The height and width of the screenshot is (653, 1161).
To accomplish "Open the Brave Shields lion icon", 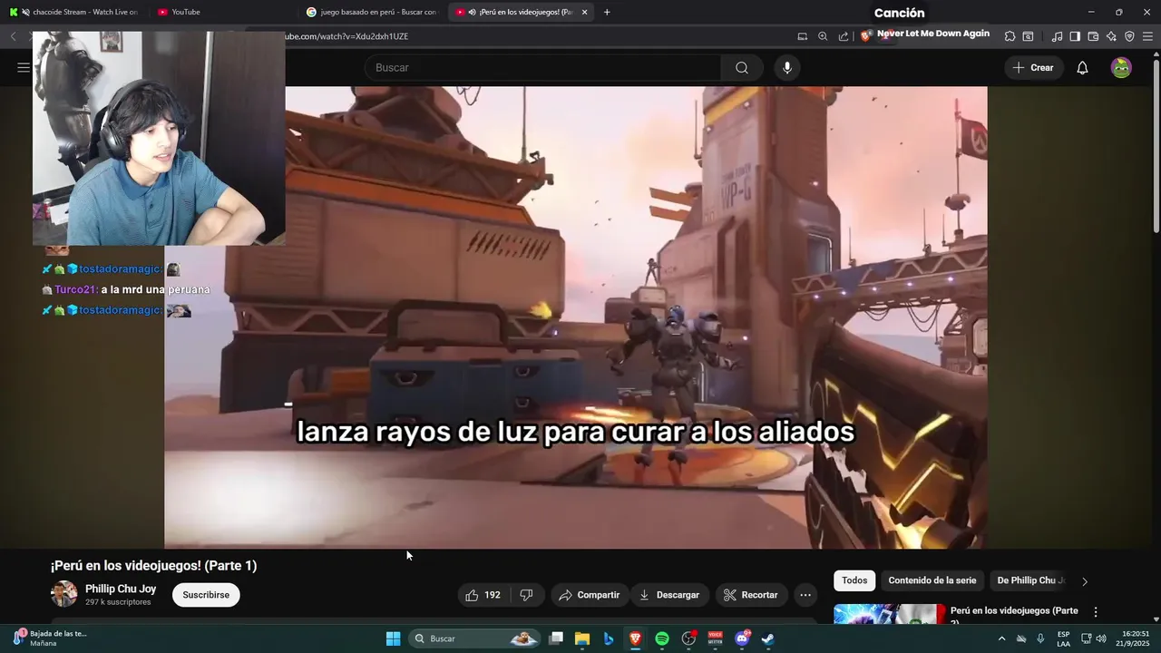I will pyautogui.click(x=865, y=36).
